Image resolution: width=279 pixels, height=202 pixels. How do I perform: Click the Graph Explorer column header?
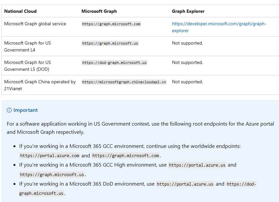[x=188, y=11]
